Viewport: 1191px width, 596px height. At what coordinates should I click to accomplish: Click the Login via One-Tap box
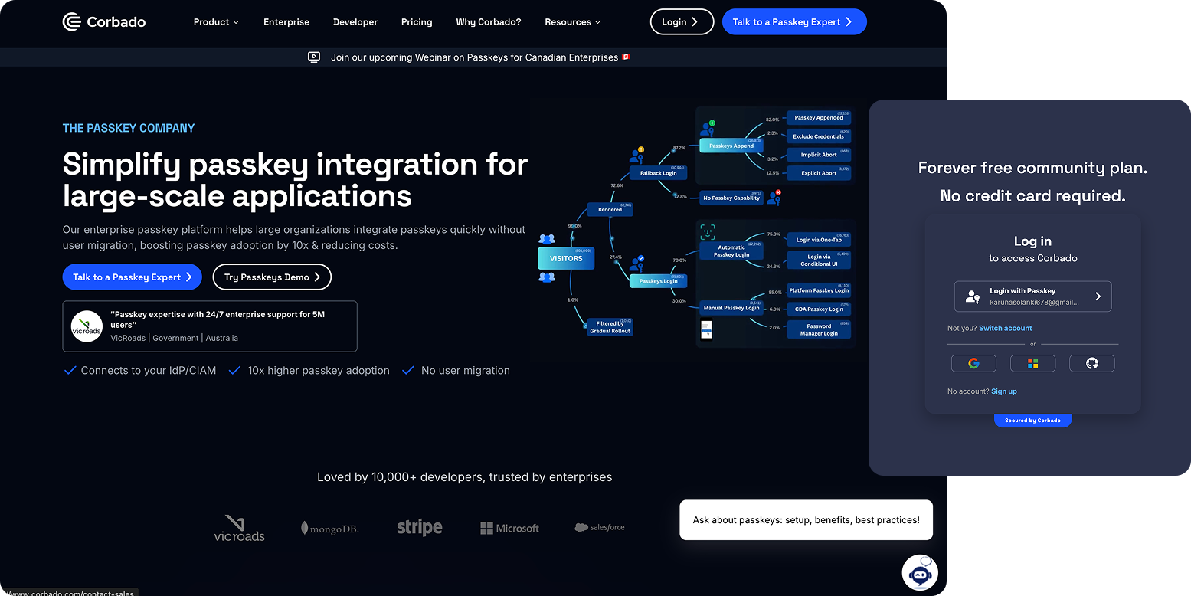[819, 240]
